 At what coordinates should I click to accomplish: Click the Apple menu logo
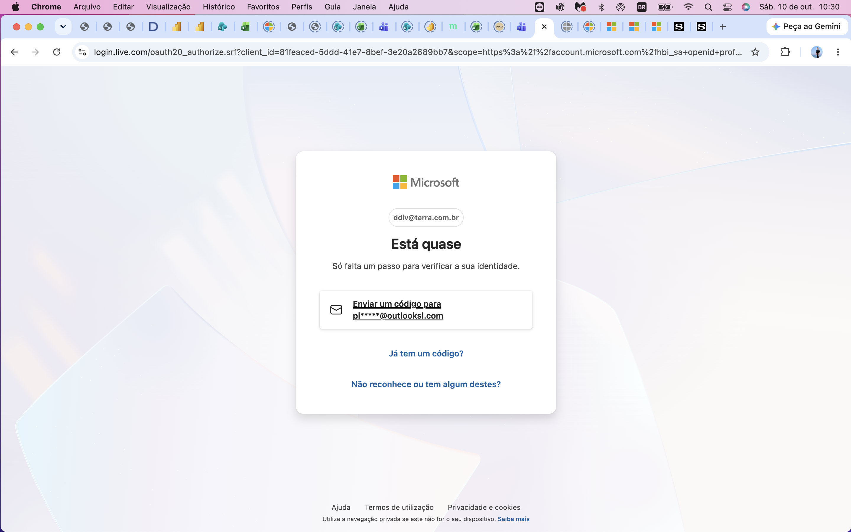tap(15, 7)
